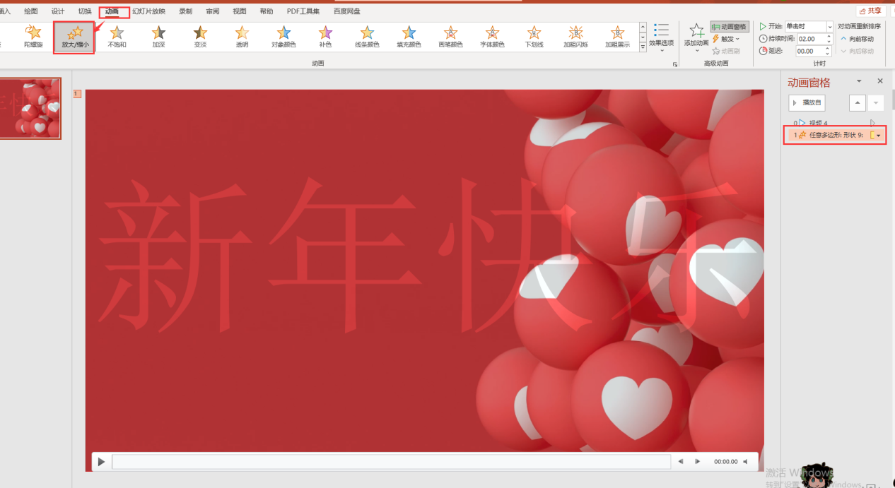Apply the 不饱和 (Desaturate) emphasis effect
The width and height of the screenshot is (895, 488).
tap(117, 37)
